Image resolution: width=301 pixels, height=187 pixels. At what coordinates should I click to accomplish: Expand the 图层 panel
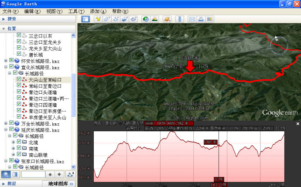click(3, 184)
